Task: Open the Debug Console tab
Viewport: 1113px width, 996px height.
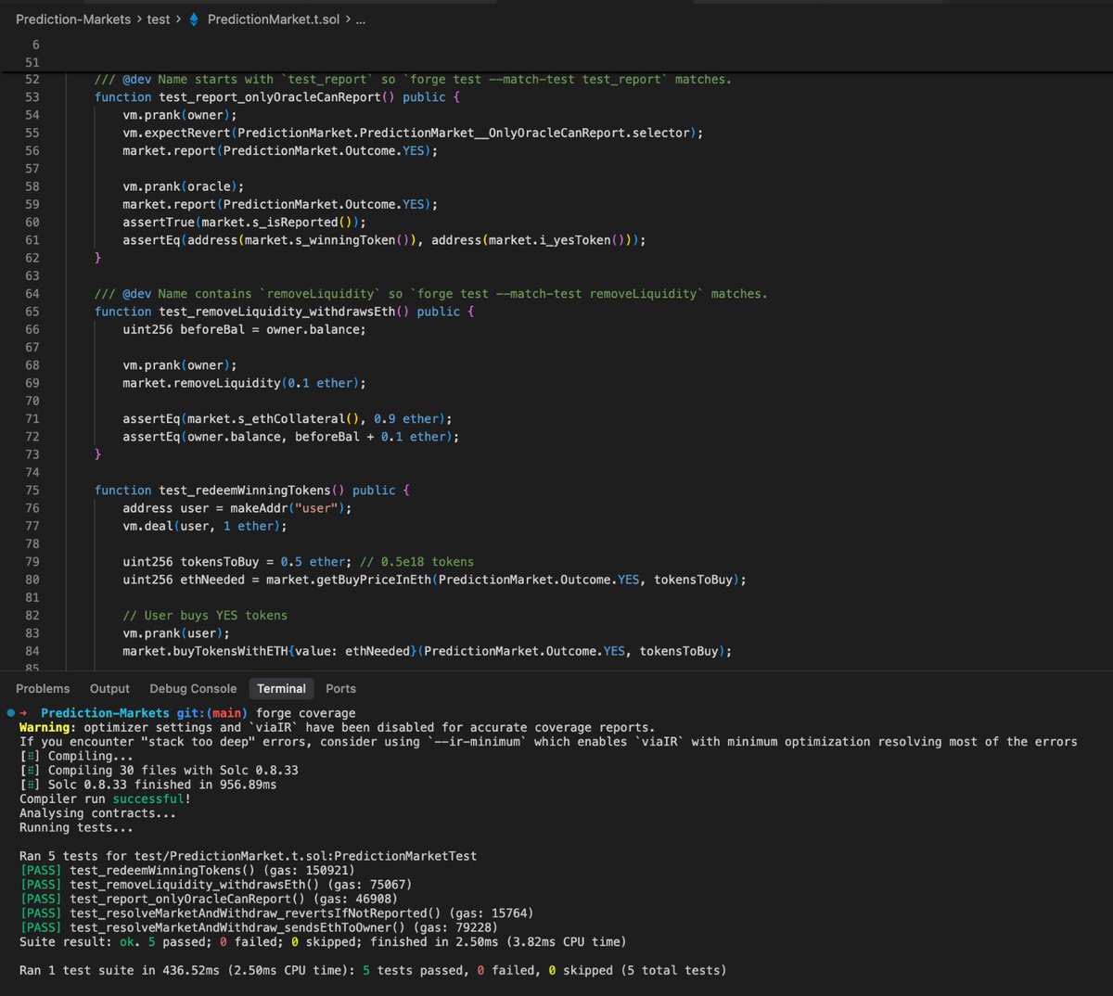Action: [193, 689]
